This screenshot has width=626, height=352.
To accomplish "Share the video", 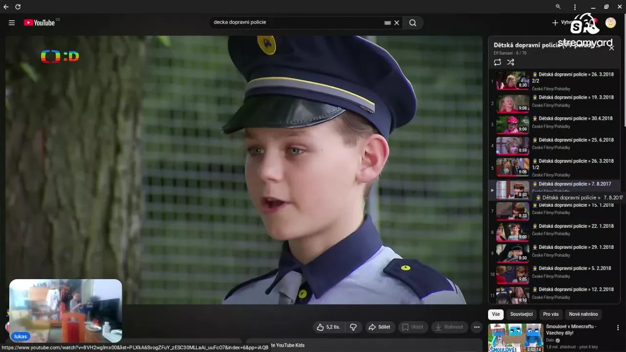I will coord(380,327).
